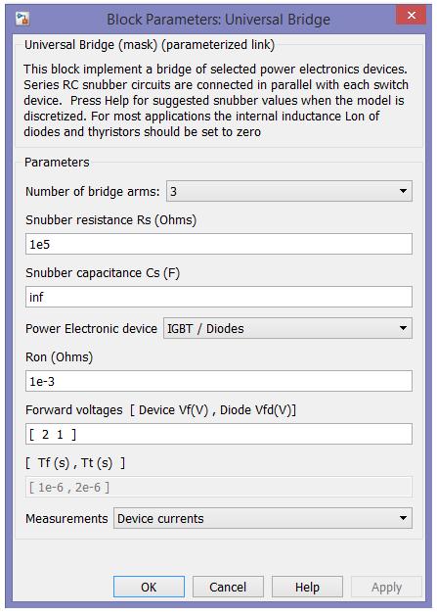Click the Block Parameters: Universal Bridge title text
Screen dimensions: 437x615
[x=219, y=20]
